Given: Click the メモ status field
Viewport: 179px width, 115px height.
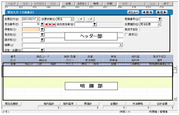Looking at the screenshot, I should (60, 112).
